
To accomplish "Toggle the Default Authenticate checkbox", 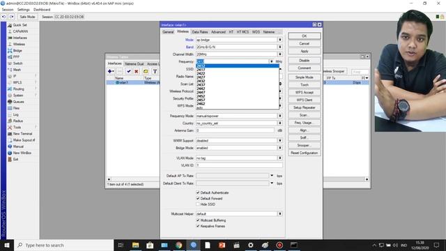I will click(198, 192).
